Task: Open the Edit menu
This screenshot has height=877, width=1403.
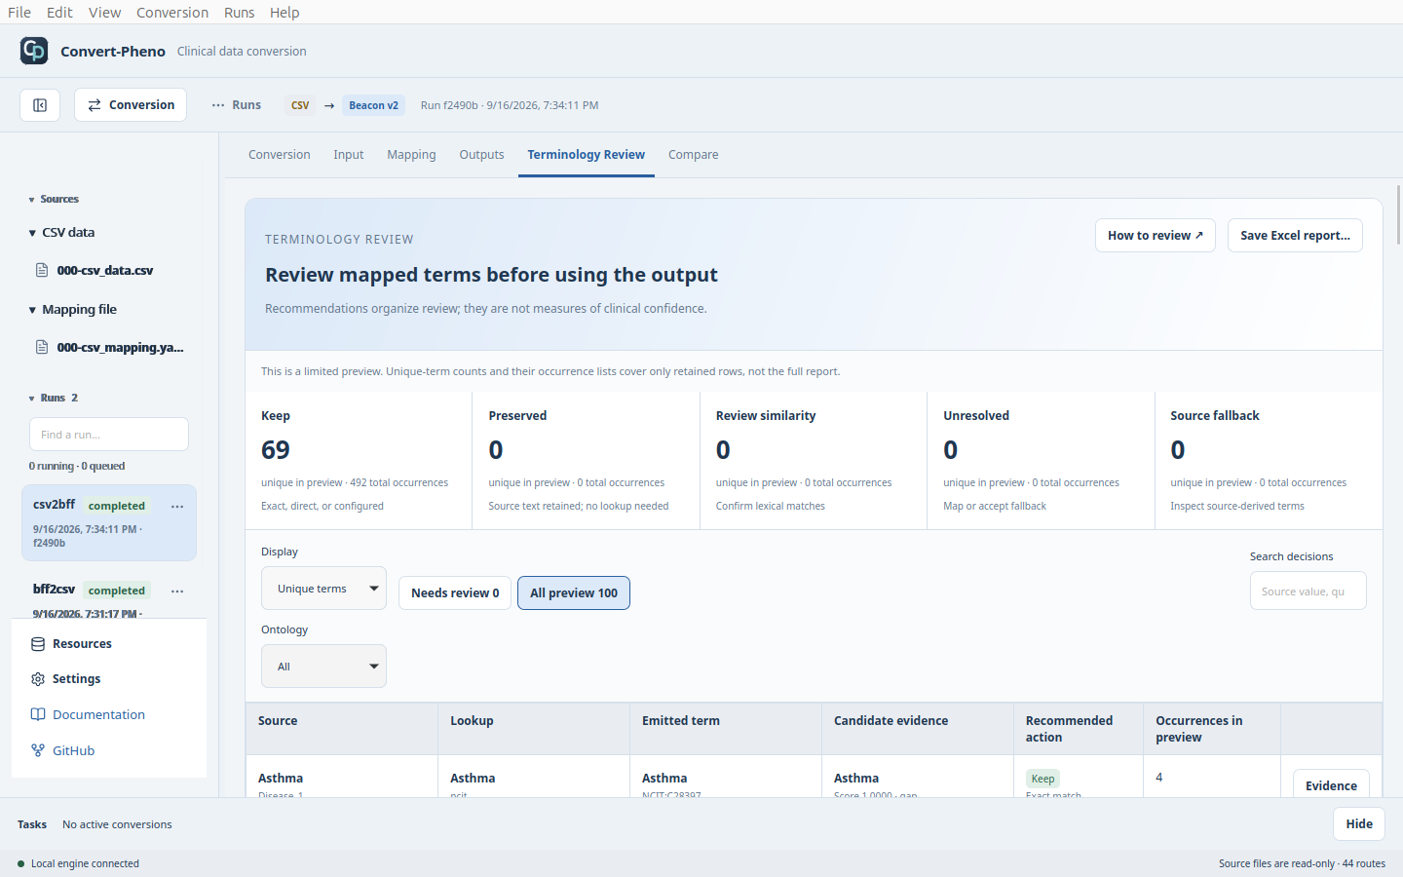Action: tap(59, 13)
